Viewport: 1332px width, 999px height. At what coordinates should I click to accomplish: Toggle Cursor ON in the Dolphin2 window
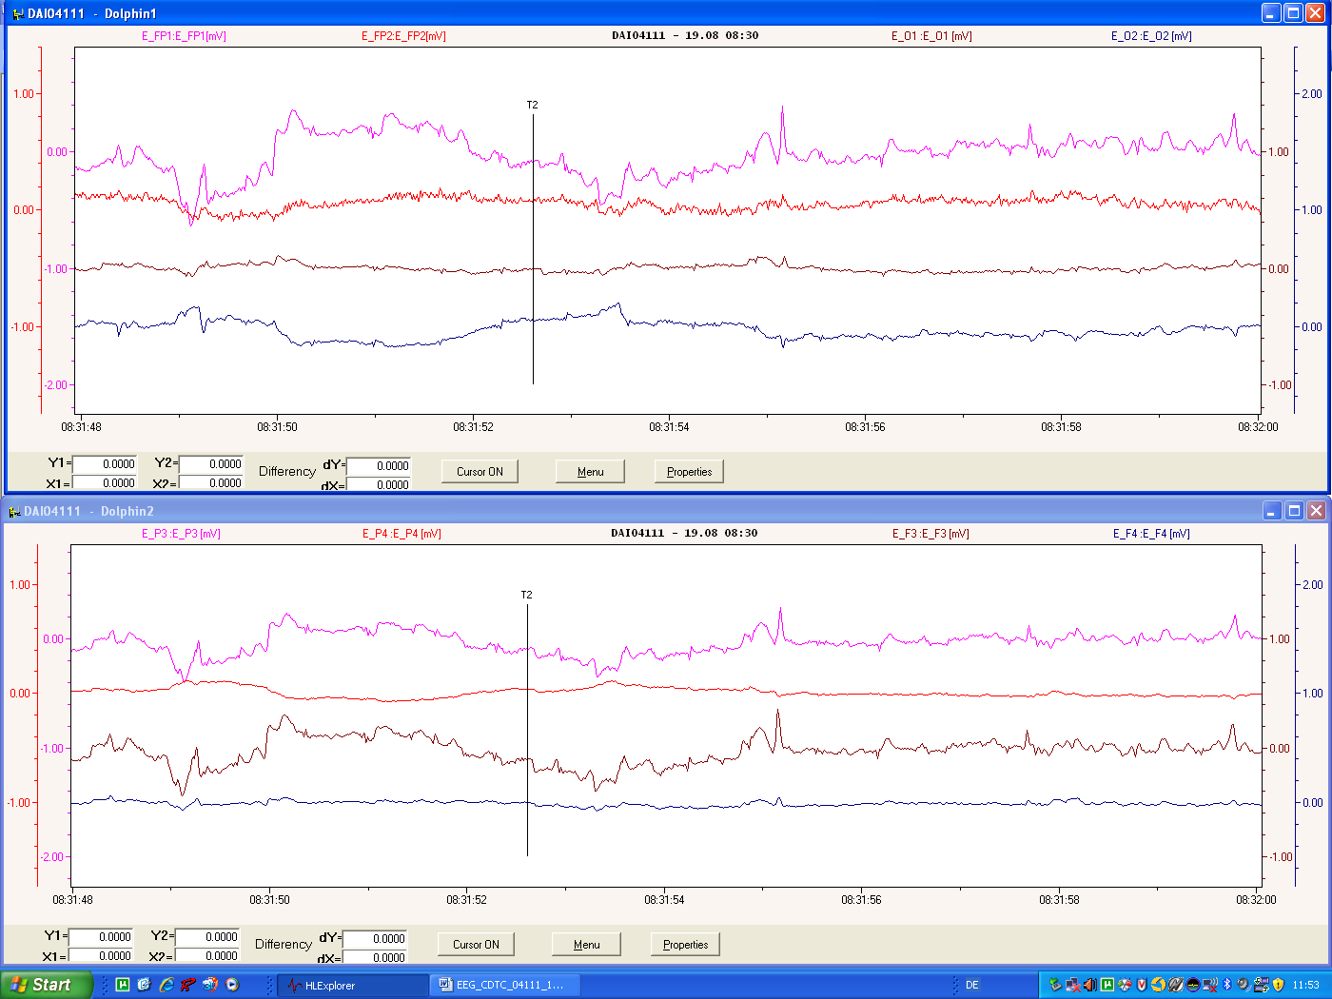click(x=476, y=945)
